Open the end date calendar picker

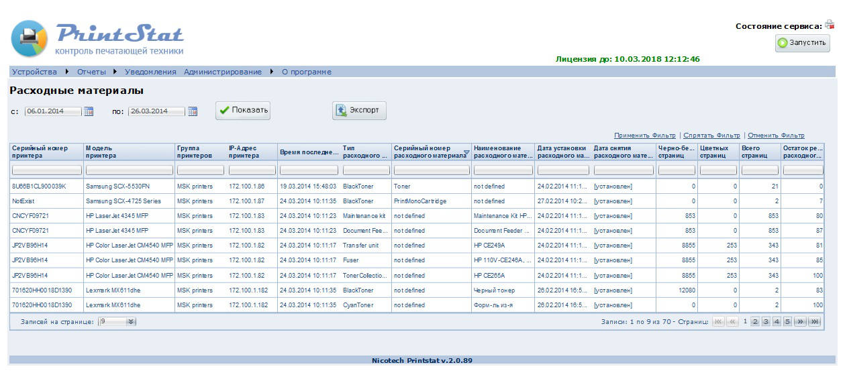[x=193, y=111]
